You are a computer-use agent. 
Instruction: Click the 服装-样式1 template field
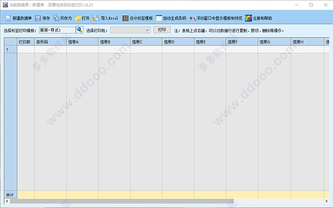57,30
